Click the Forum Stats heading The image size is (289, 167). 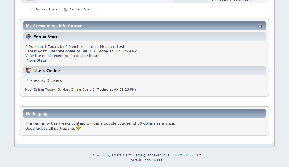45,37
